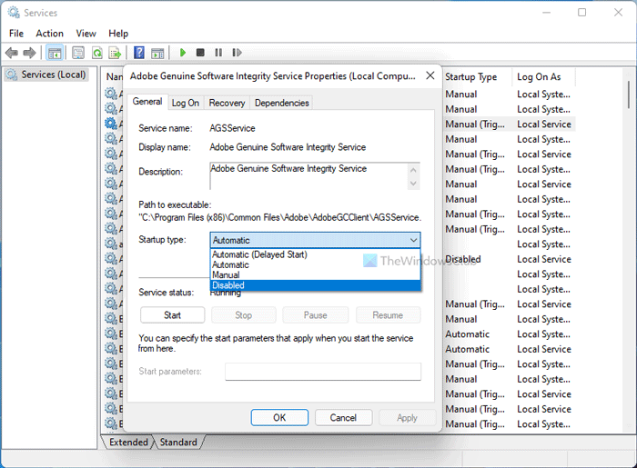Switch to the Log On tab

point(186,103)
